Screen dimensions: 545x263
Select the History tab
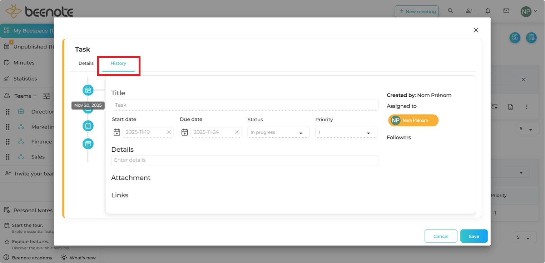pos(118,64)
